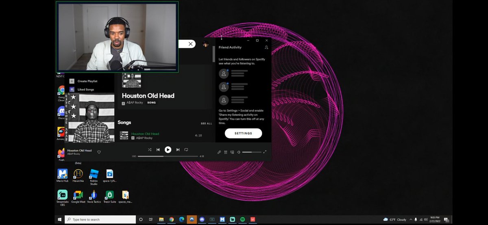This screenshot has height=225, width=488.
Task: Open Liked Songs in Spotify sidebar
Action: point(86,89)
